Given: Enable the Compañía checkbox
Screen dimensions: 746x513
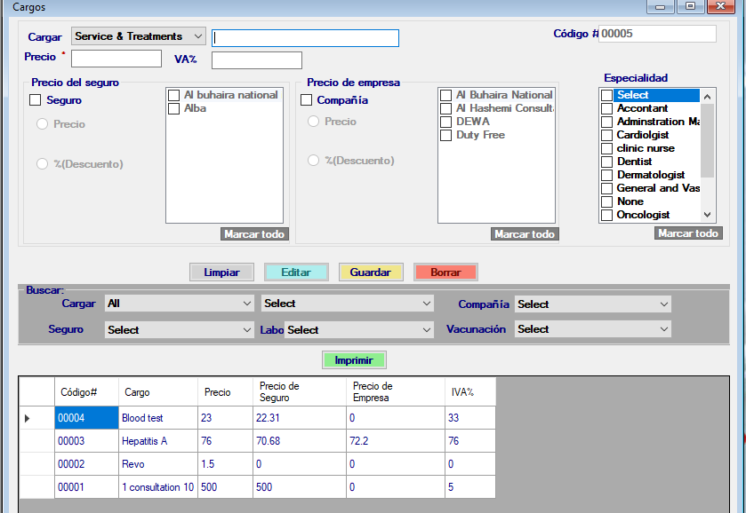Looking at the screenshot, I should click(x=307, y=101).
